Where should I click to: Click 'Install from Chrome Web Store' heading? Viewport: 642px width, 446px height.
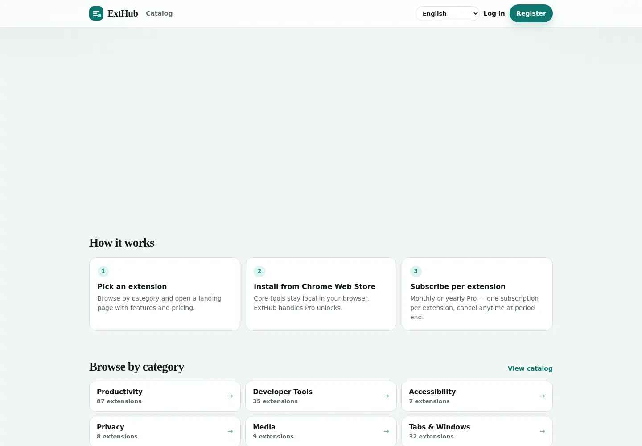click(314, 286)
